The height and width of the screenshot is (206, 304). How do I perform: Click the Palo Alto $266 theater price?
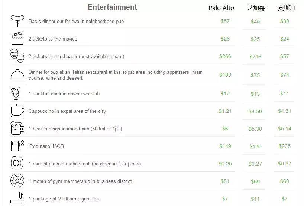pyautogui.click(x=225, y=56)
